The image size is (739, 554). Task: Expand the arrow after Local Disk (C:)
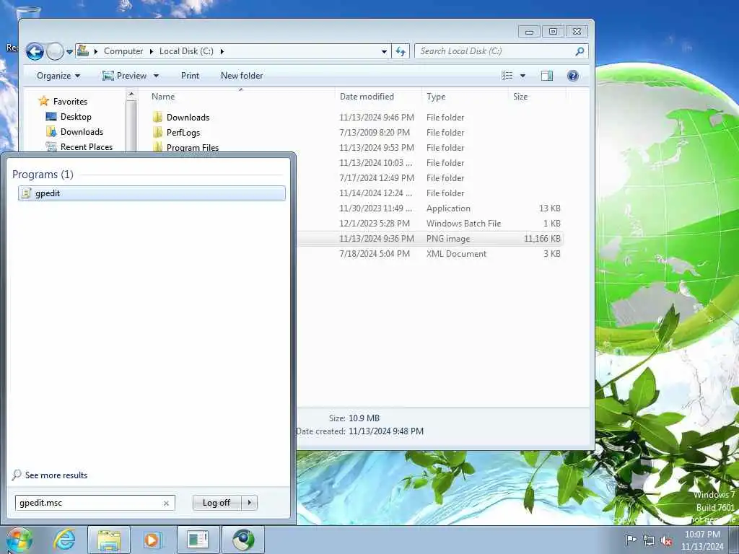click(x=222, y=51)
